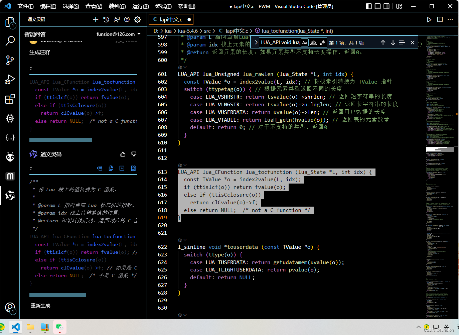The height and width of the screenshot is (335, 459).
Task: Copy the generated code block
Action: pyautogui.click(x=111, y=168)
